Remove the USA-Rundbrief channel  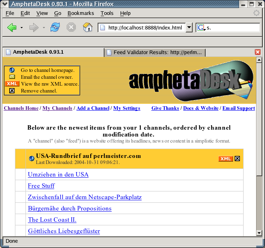click(237, 159)
